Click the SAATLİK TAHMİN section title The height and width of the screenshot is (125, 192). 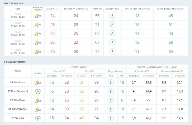tap(14, 3)
